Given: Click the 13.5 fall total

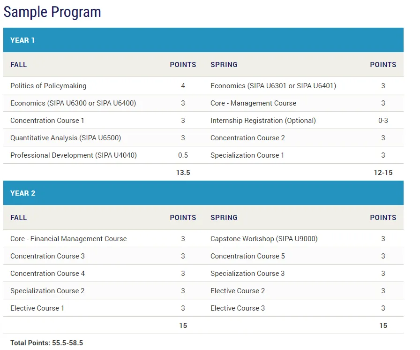Looking at the screenshot, I should (183, 173).
